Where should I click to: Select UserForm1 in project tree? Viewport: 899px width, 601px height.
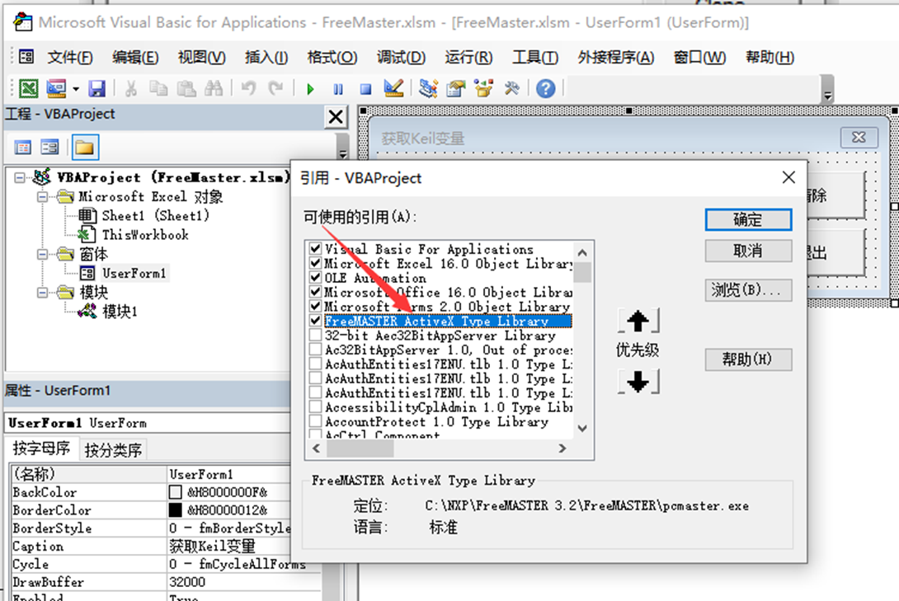click(134, 273)
